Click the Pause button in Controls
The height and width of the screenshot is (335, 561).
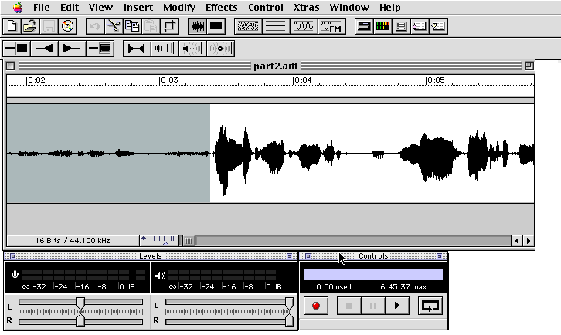pos(372,306)
